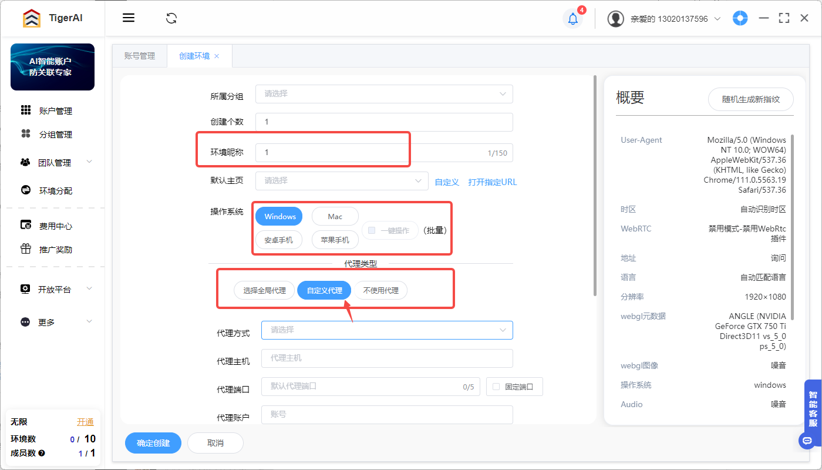Click the user avatar icon
The height and width of the screenshot is (470, 822).
[616, 19]
